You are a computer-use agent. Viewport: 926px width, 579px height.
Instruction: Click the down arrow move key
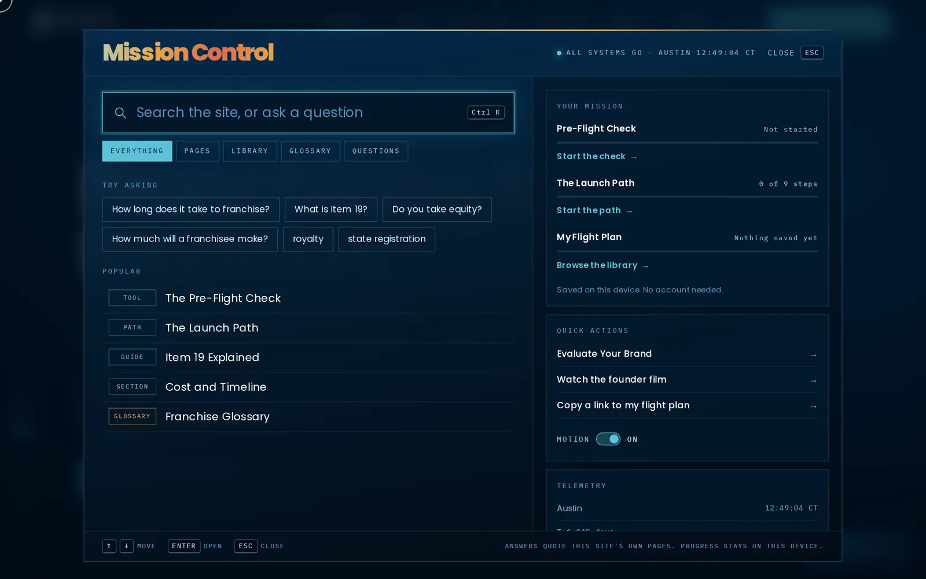[x=126, y=546]
